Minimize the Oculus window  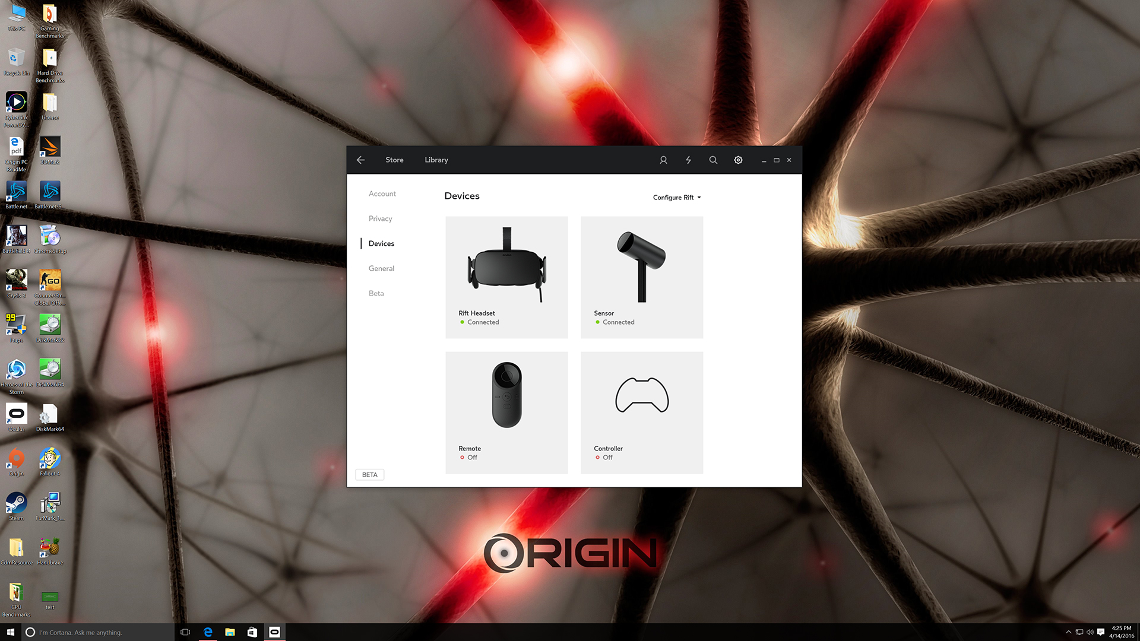click(x=764, y=160)
